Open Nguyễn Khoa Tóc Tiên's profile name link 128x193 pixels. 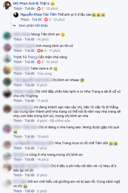point(38,15)
